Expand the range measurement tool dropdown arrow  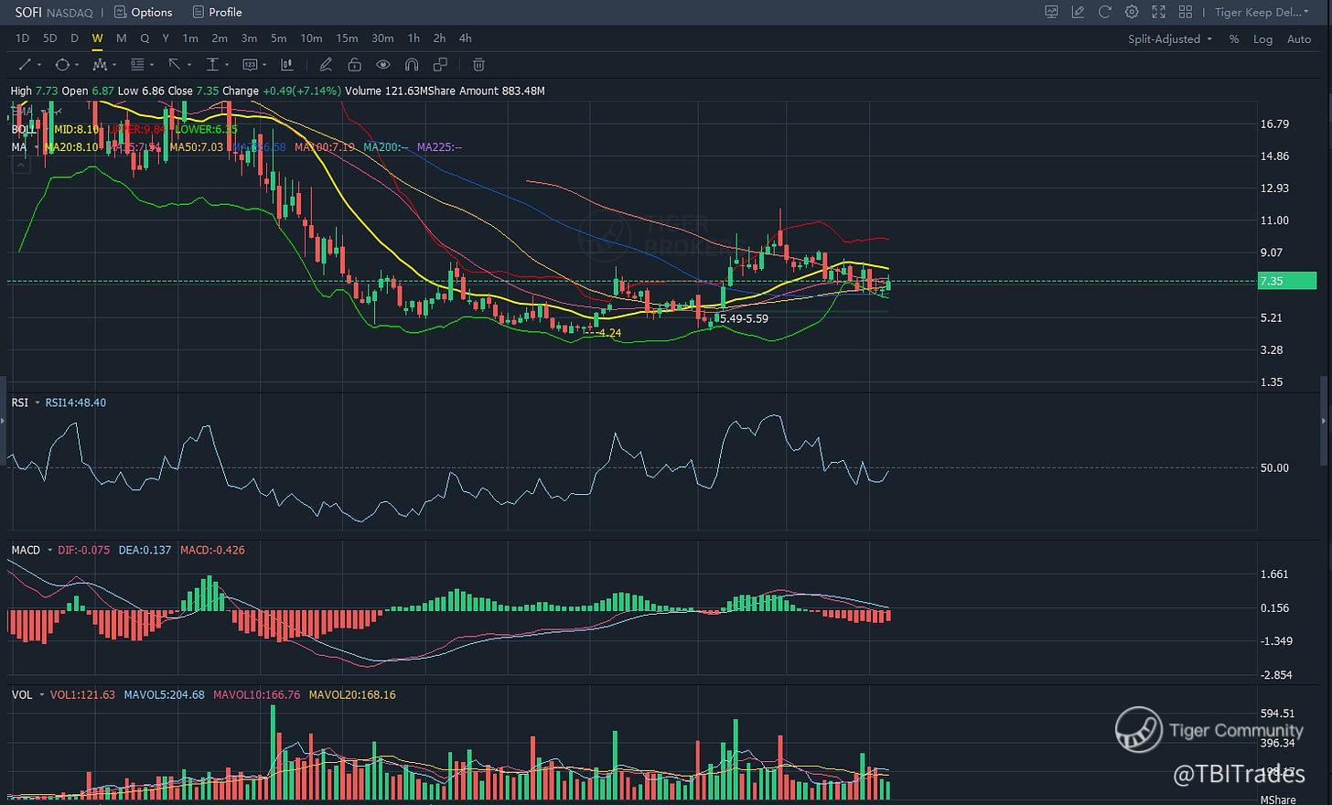(226, 65)
